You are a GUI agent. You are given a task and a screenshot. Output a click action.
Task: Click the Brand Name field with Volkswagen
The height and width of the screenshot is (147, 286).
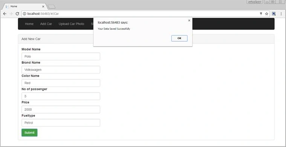61,70
